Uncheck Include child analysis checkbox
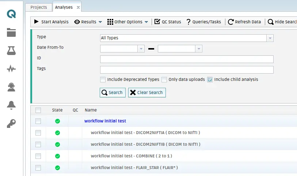This screenshot has width=297, height=176. pyautogui.click(x=210, y=79)
